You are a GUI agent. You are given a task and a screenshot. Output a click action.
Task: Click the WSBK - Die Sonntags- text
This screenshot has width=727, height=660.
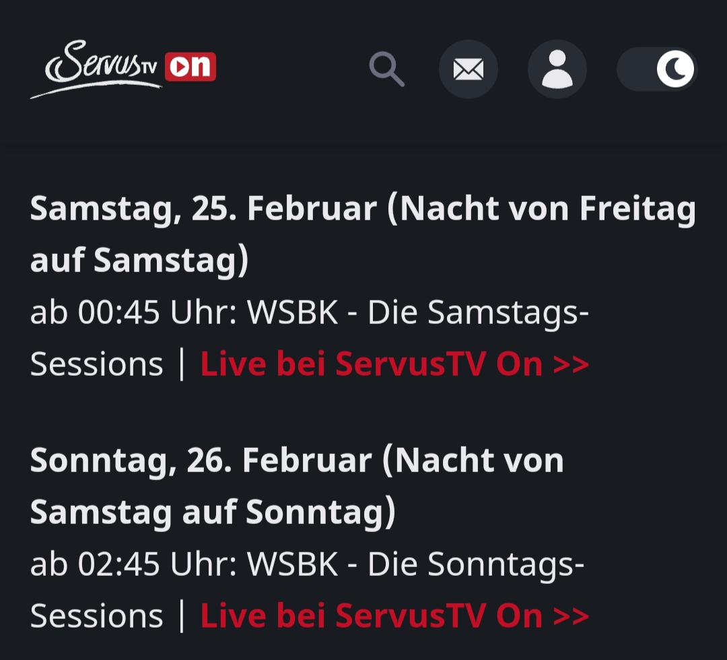tap(415, 565)
